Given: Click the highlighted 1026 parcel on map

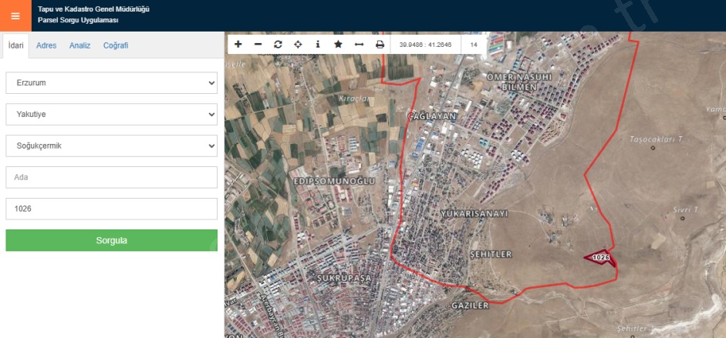Looking at the screenshot, I should pos(602,258).
